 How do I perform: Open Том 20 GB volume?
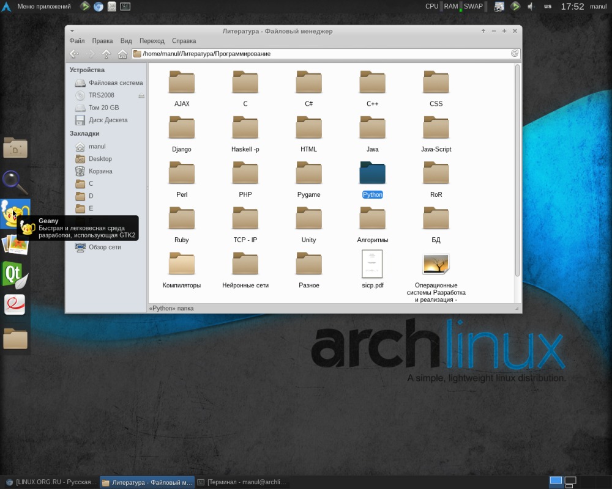coord(97,108)
